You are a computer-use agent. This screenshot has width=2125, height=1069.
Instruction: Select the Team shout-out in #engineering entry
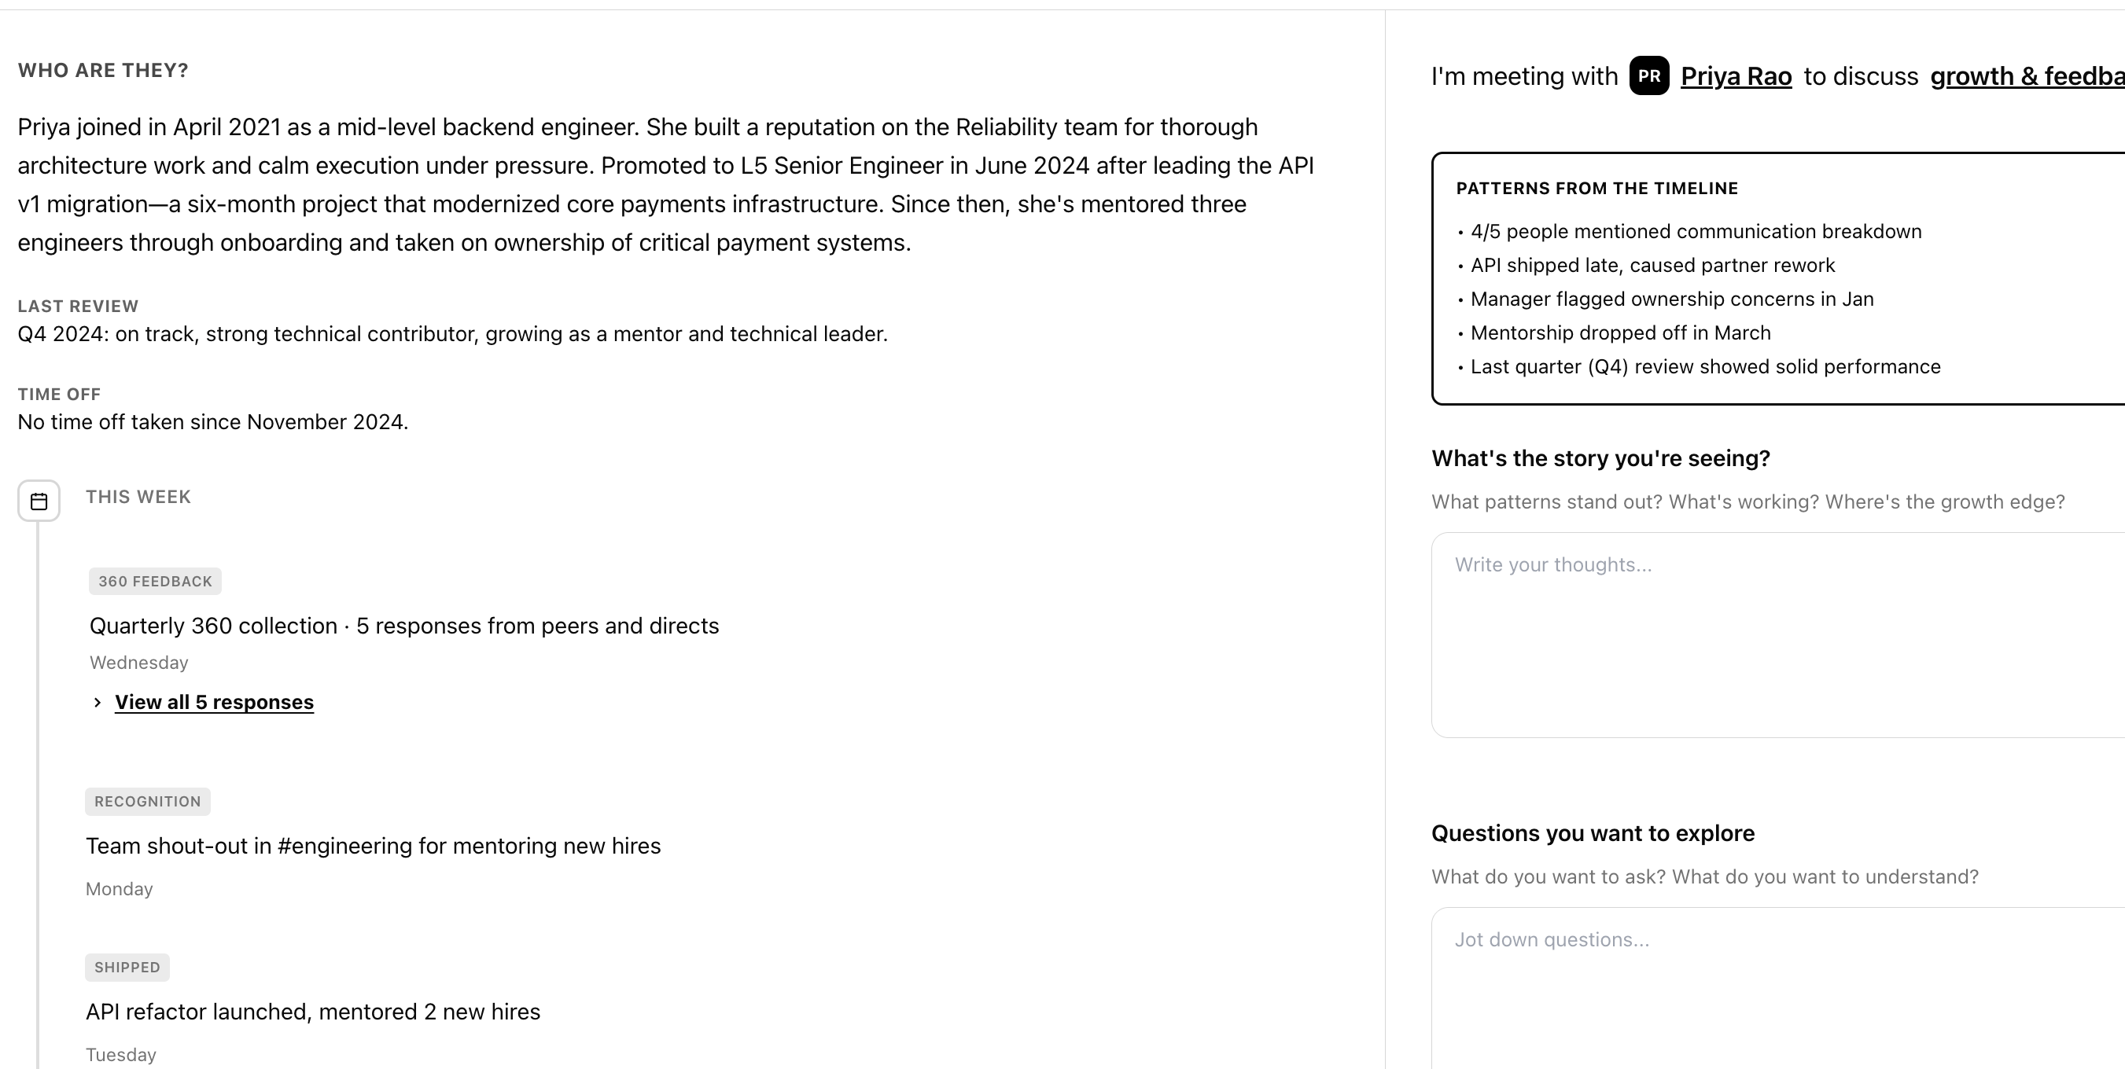click(x=373, y=846)
